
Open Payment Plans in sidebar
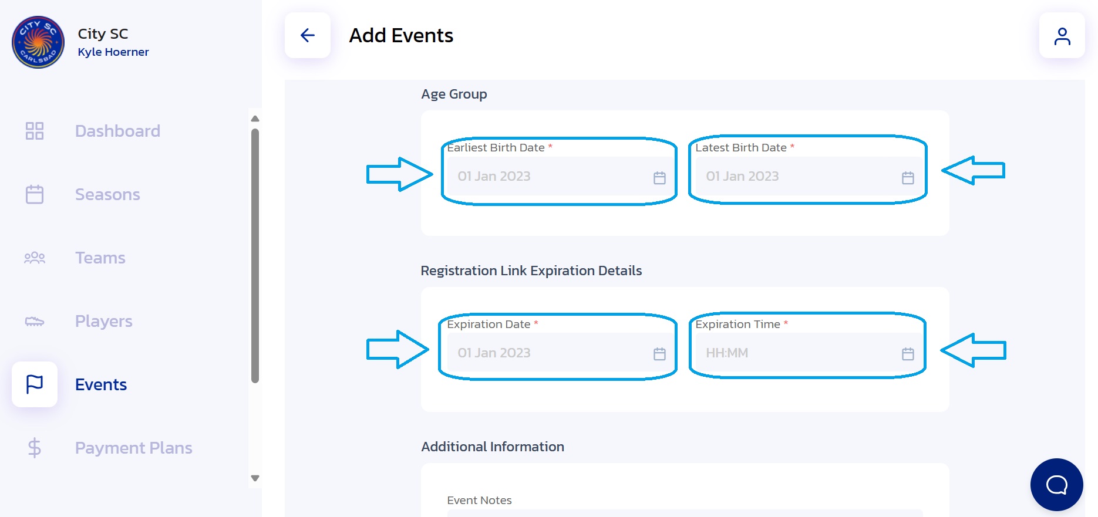[134, 448]
